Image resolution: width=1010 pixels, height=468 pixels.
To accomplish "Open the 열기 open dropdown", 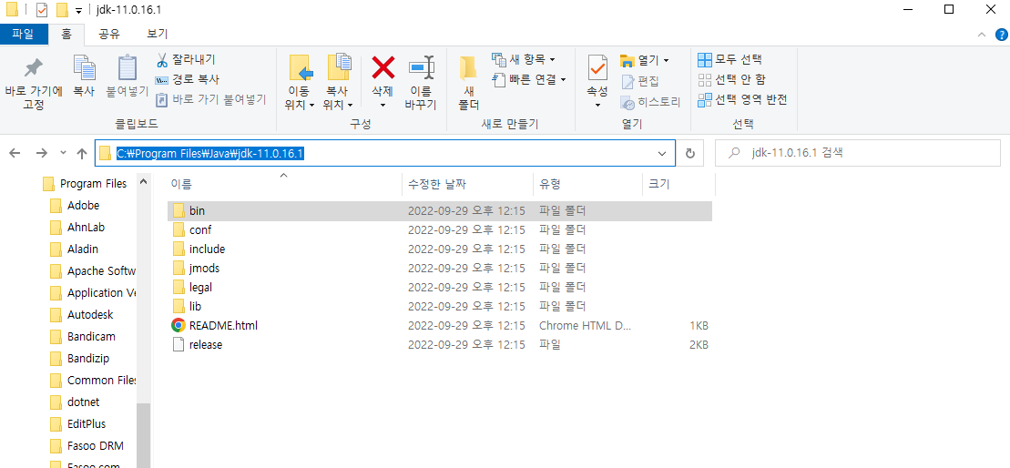I will (x=644, y=60).
